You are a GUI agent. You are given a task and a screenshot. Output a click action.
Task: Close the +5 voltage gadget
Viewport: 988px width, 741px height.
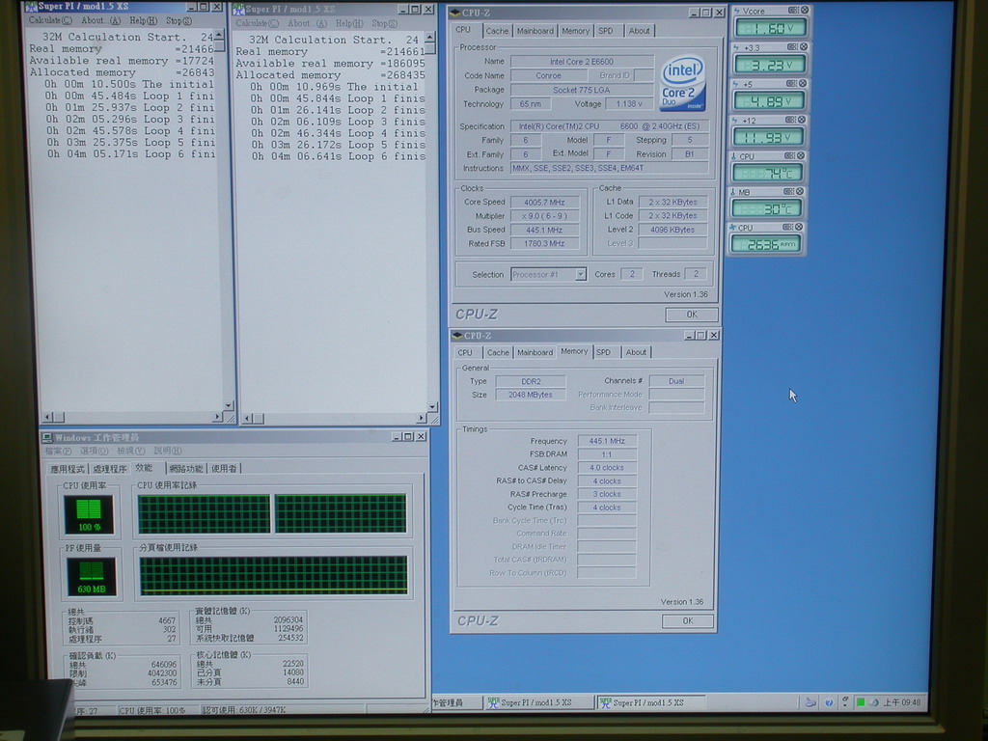click(x=804, y=83)
